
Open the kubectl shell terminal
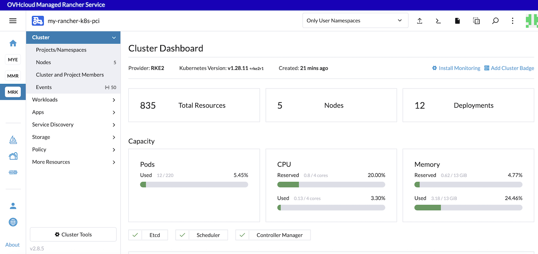pyautogui.click(x=438, y=21)
